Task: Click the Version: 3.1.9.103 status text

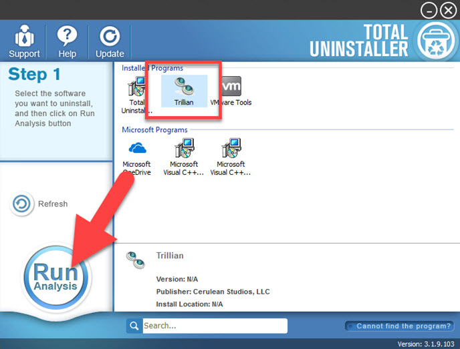Action: [426, 344]
